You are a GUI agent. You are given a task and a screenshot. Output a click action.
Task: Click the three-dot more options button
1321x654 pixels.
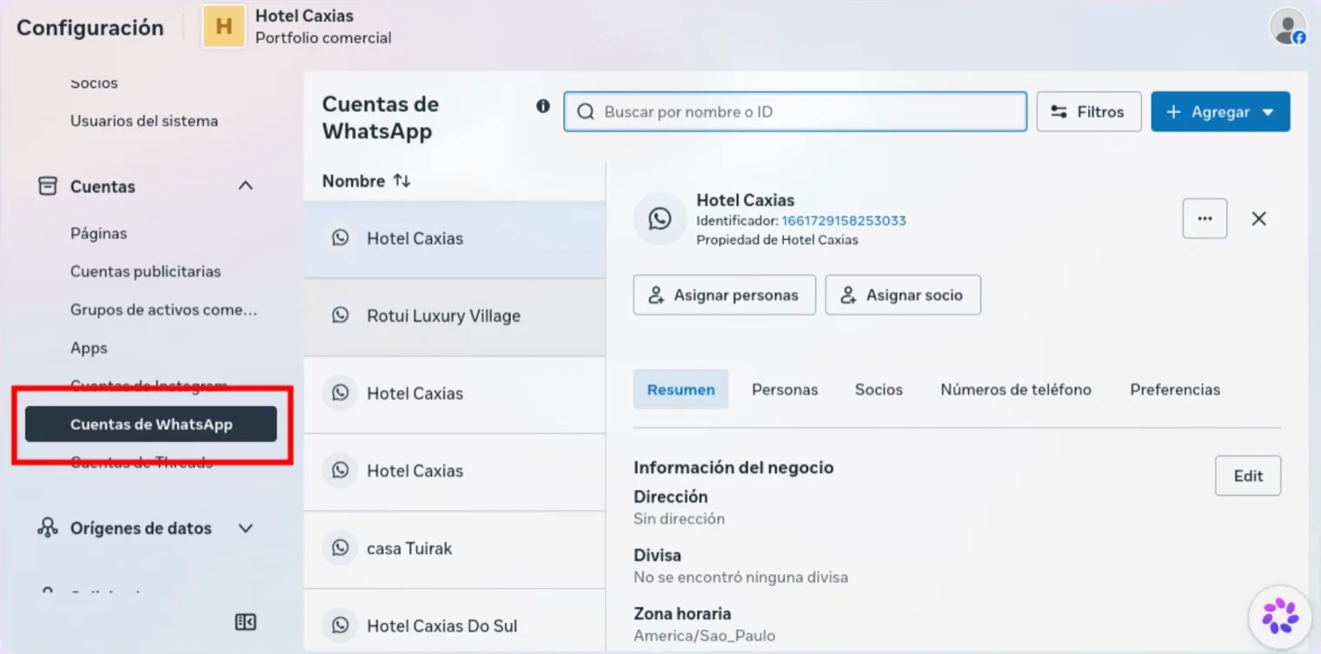[x=1205, y=218]
